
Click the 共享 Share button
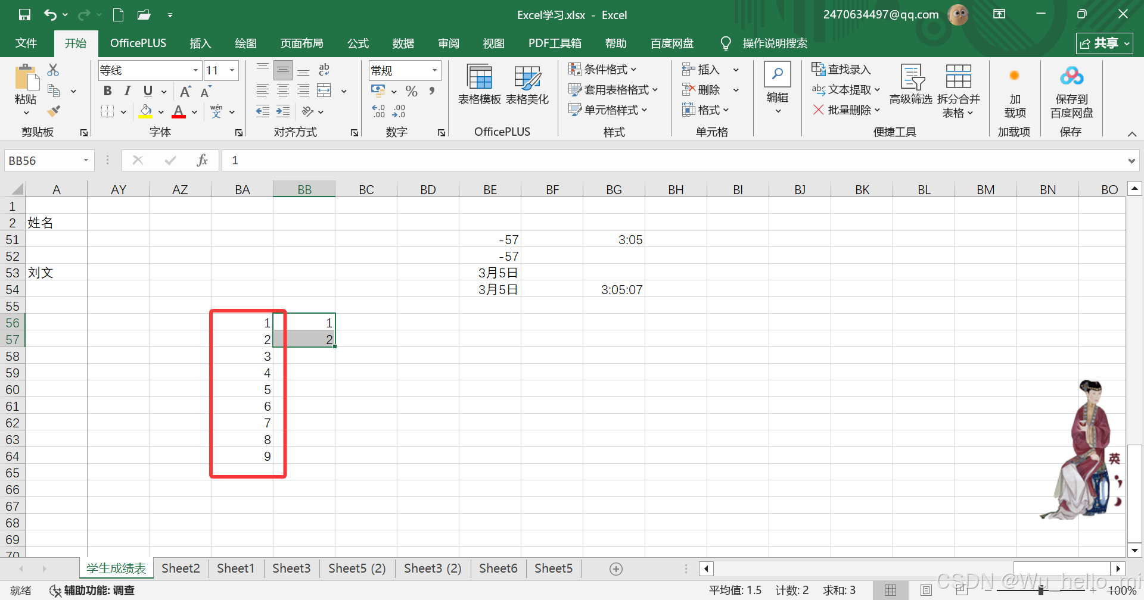click(x=1105, y=43)
